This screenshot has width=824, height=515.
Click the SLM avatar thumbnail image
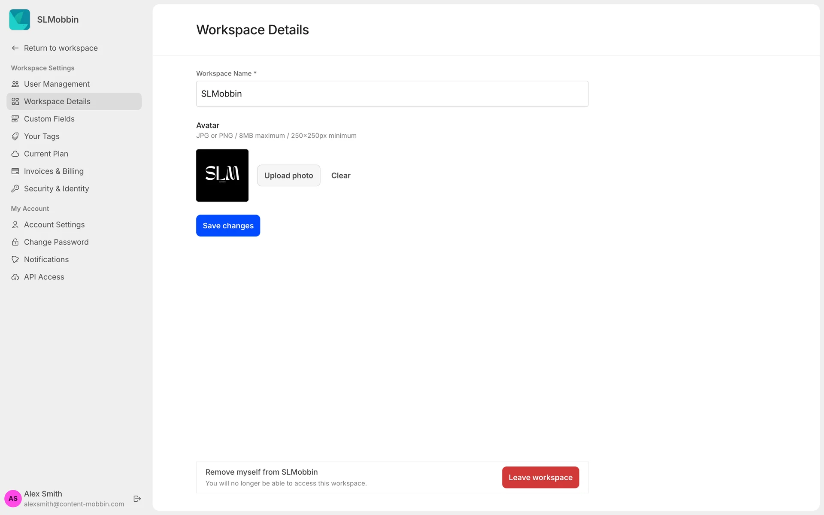point(222,176)
